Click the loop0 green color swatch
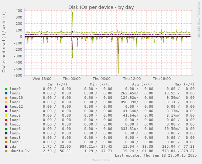 tap(6, 89)
